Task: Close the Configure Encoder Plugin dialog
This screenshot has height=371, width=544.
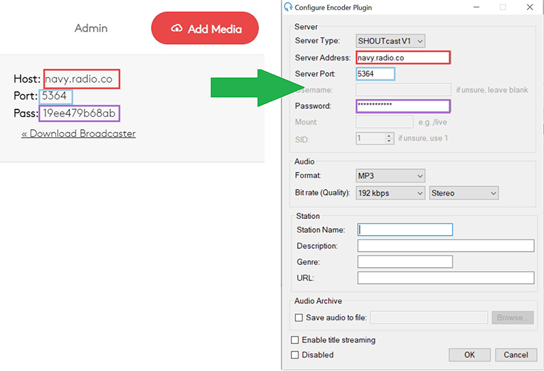Action: coord(530,7)
